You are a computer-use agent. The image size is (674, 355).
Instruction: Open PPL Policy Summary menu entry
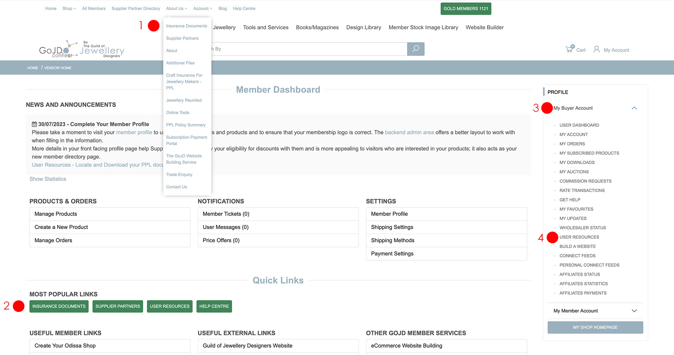pos(186,125)
